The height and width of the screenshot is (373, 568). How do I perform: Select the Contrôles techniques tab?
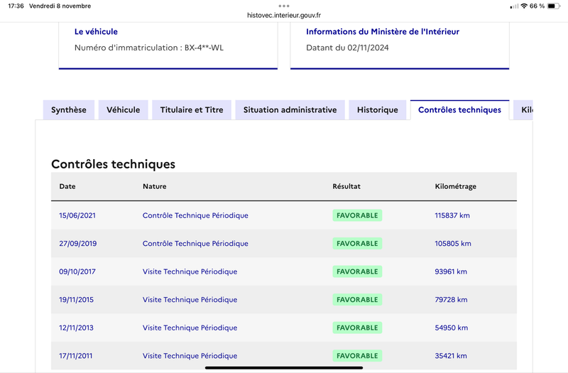coord(459,110)
